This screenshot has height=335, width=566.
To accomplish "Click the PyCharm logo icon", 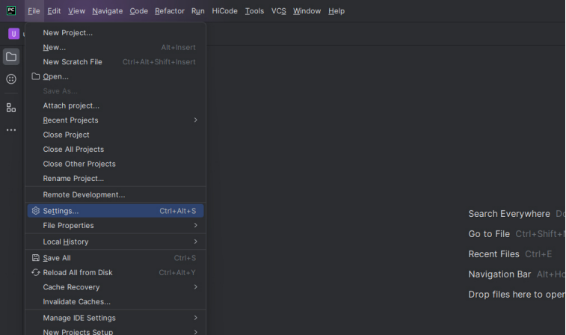I will pos(10,10).
